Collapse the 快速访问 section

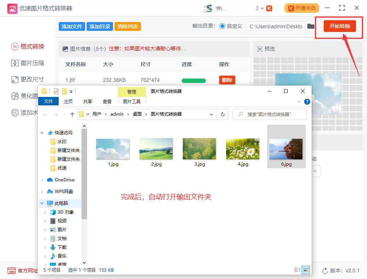tap(41, 133)
